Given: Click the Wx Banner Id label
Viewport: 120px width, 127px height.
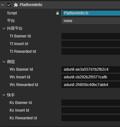Looking at the screenshot, I should point(21,69).
